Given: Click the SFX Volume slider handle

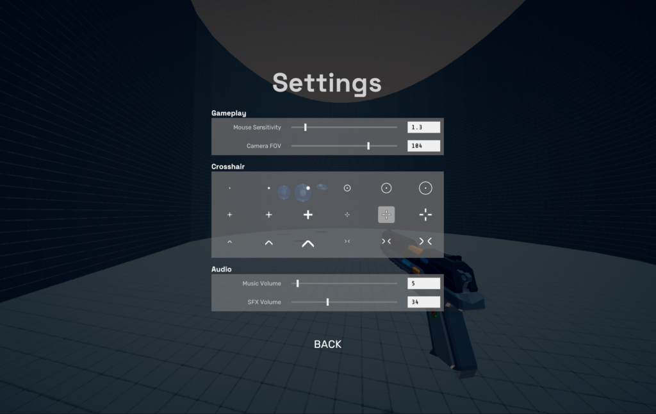Looking at the screenshot, I should point(327,302).
